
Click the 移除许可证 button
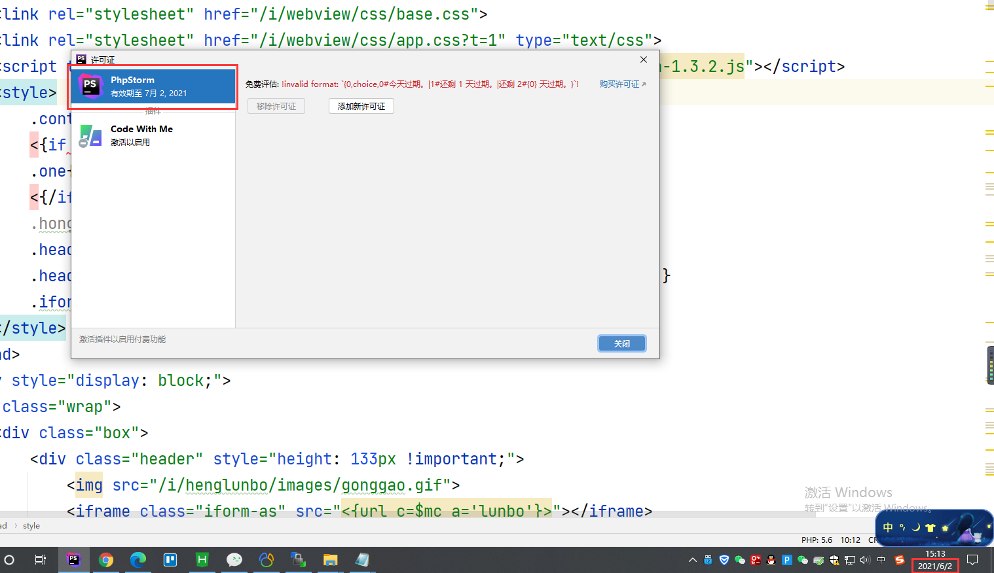[x=276, y=106]
